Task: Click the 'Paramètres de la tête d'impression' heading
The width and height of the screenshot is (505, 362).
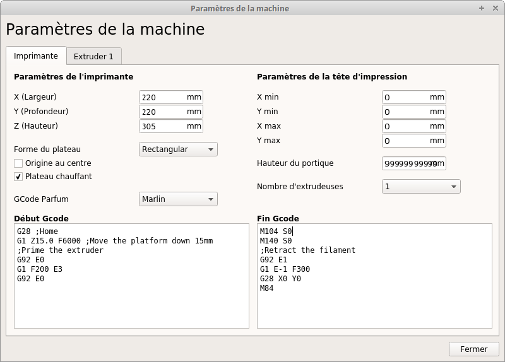Action: pyautogui.click(x=332, y=76)
